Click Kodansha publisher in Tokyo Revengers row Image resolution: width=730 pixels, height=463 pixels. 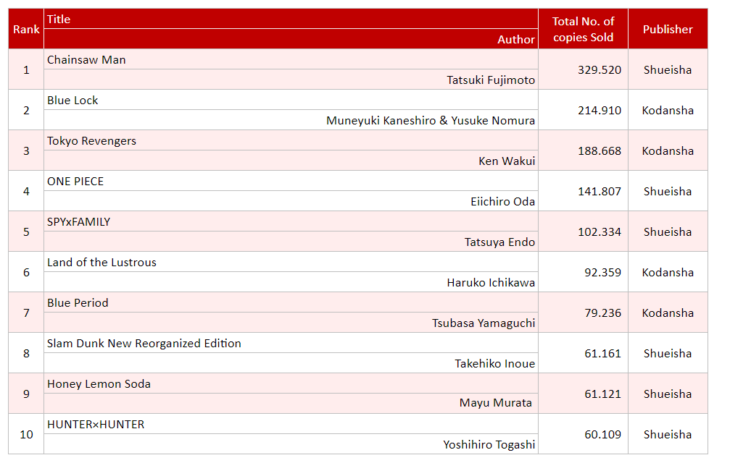[668, 150]
